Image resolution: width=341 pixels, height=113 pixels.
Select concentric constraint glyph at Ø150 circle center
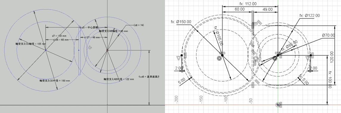point(219,58)
